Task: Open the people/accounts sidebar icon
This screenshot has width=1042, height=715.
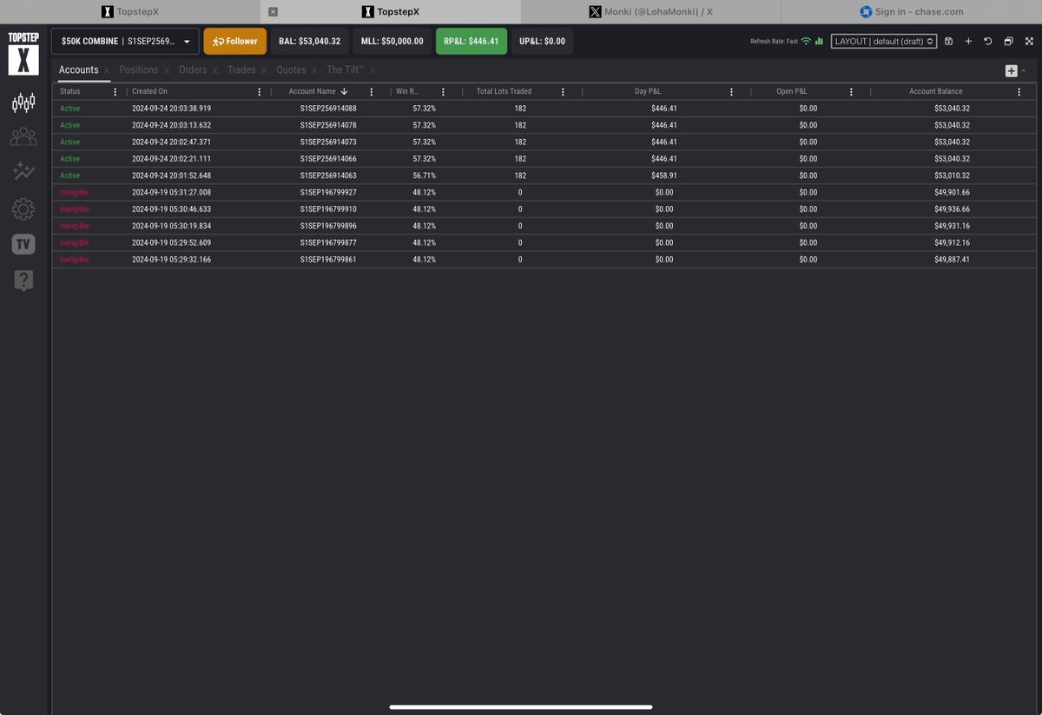Action: tap(23, 137)
